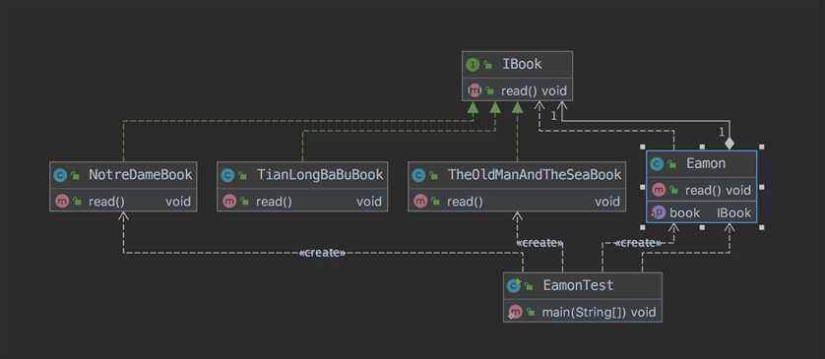825x359 pixels.
Task: Select main(String[]) void in EamonTest
Action: (600, 312)
